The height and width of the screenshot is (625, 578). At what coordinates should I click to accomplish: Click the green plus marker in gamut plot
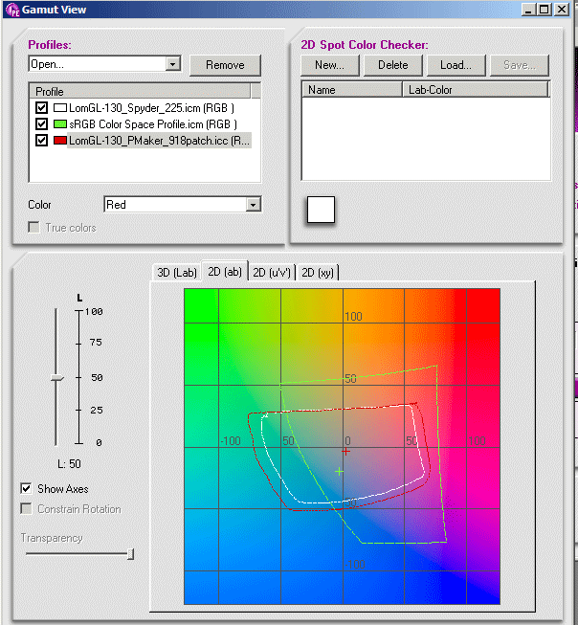tap(339, 472)
